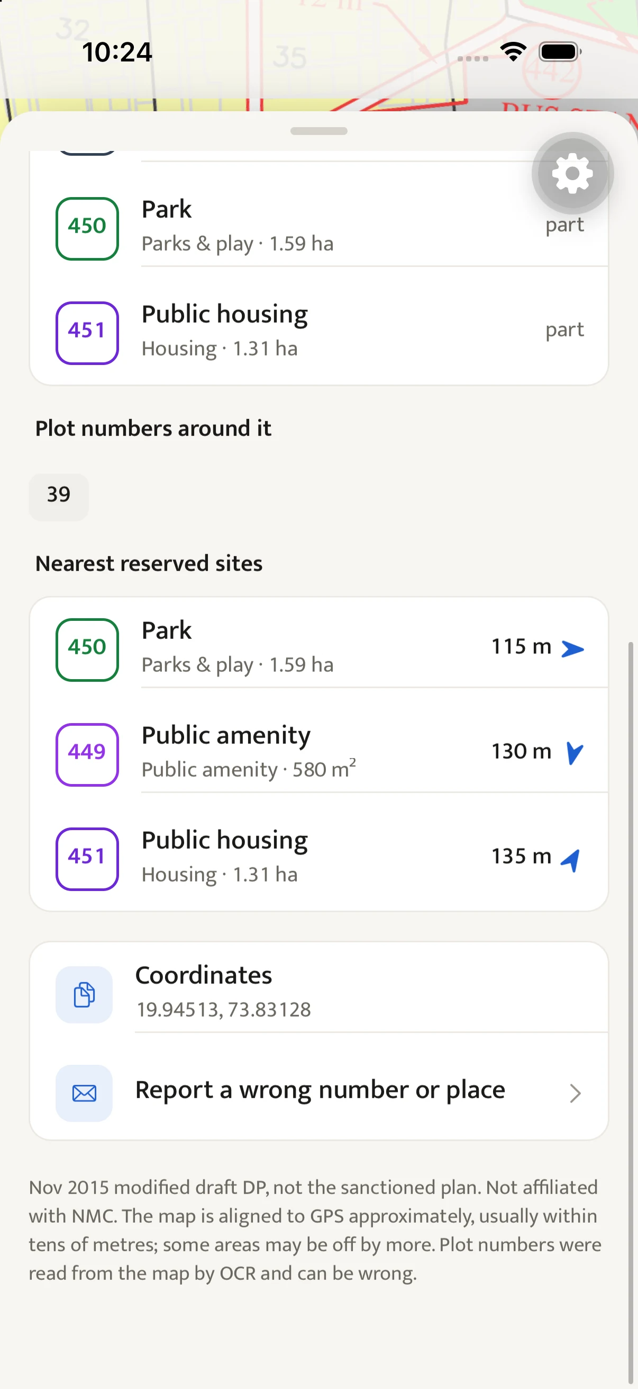
Task: Tap the 450 badge under Nearest reserved sites
Action: [87, 649]
